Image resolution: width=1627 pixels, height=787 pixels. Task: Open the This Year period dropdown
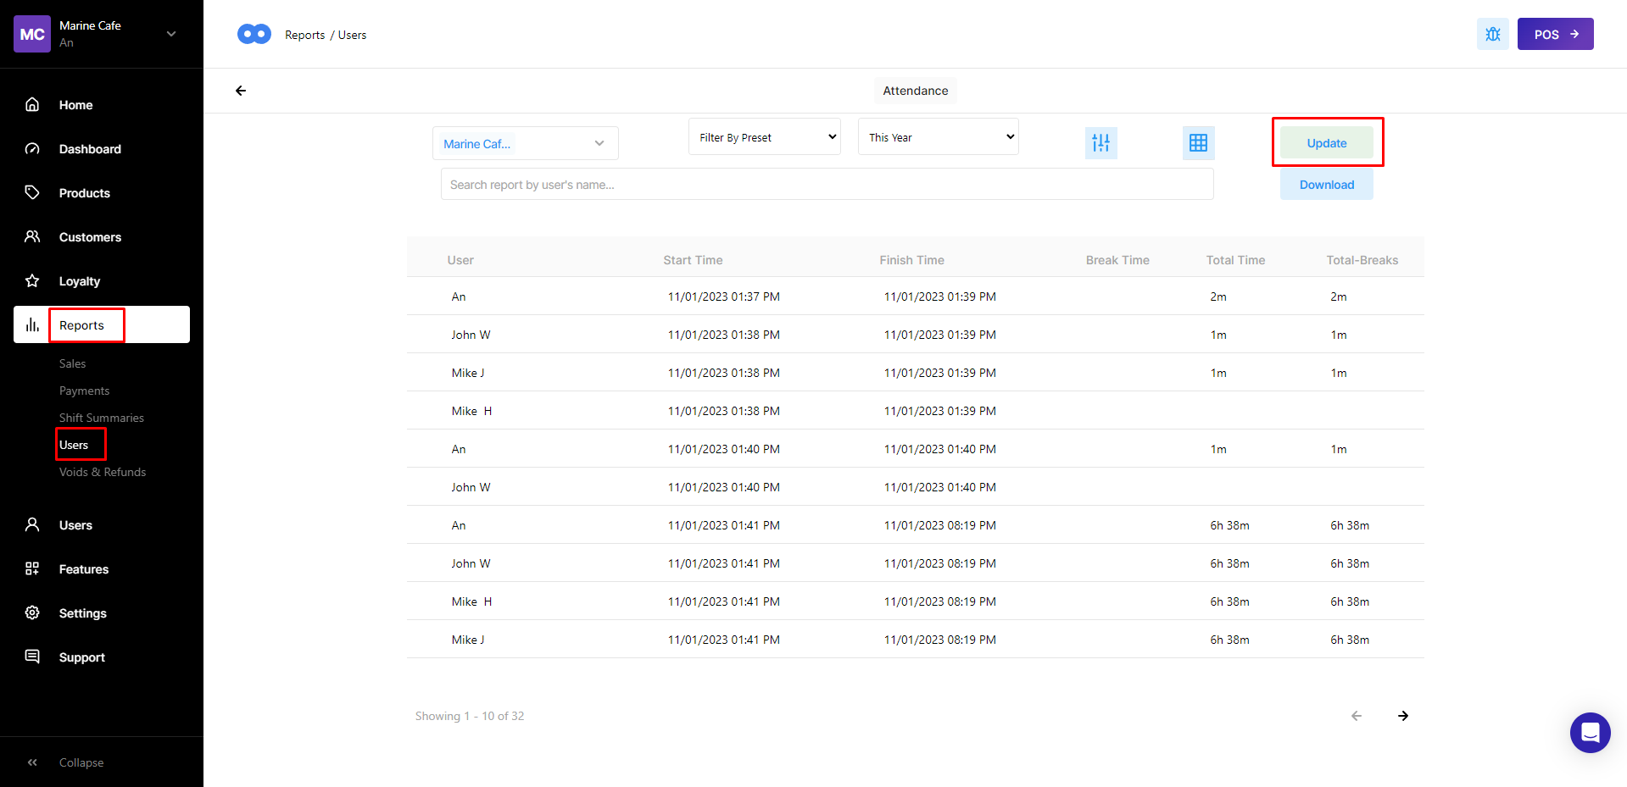tap(939, 137)
